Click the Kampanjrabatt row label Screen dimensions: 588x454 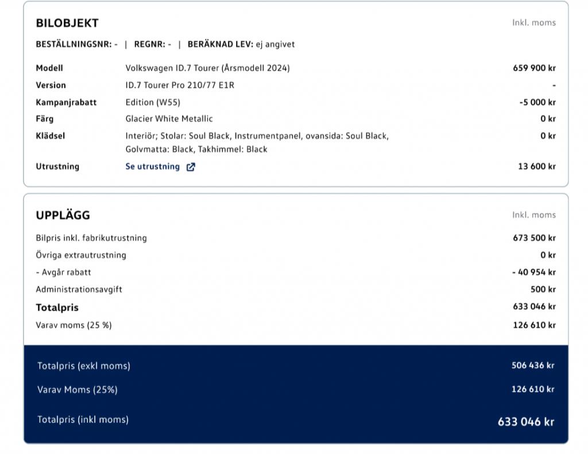(66, 102)
